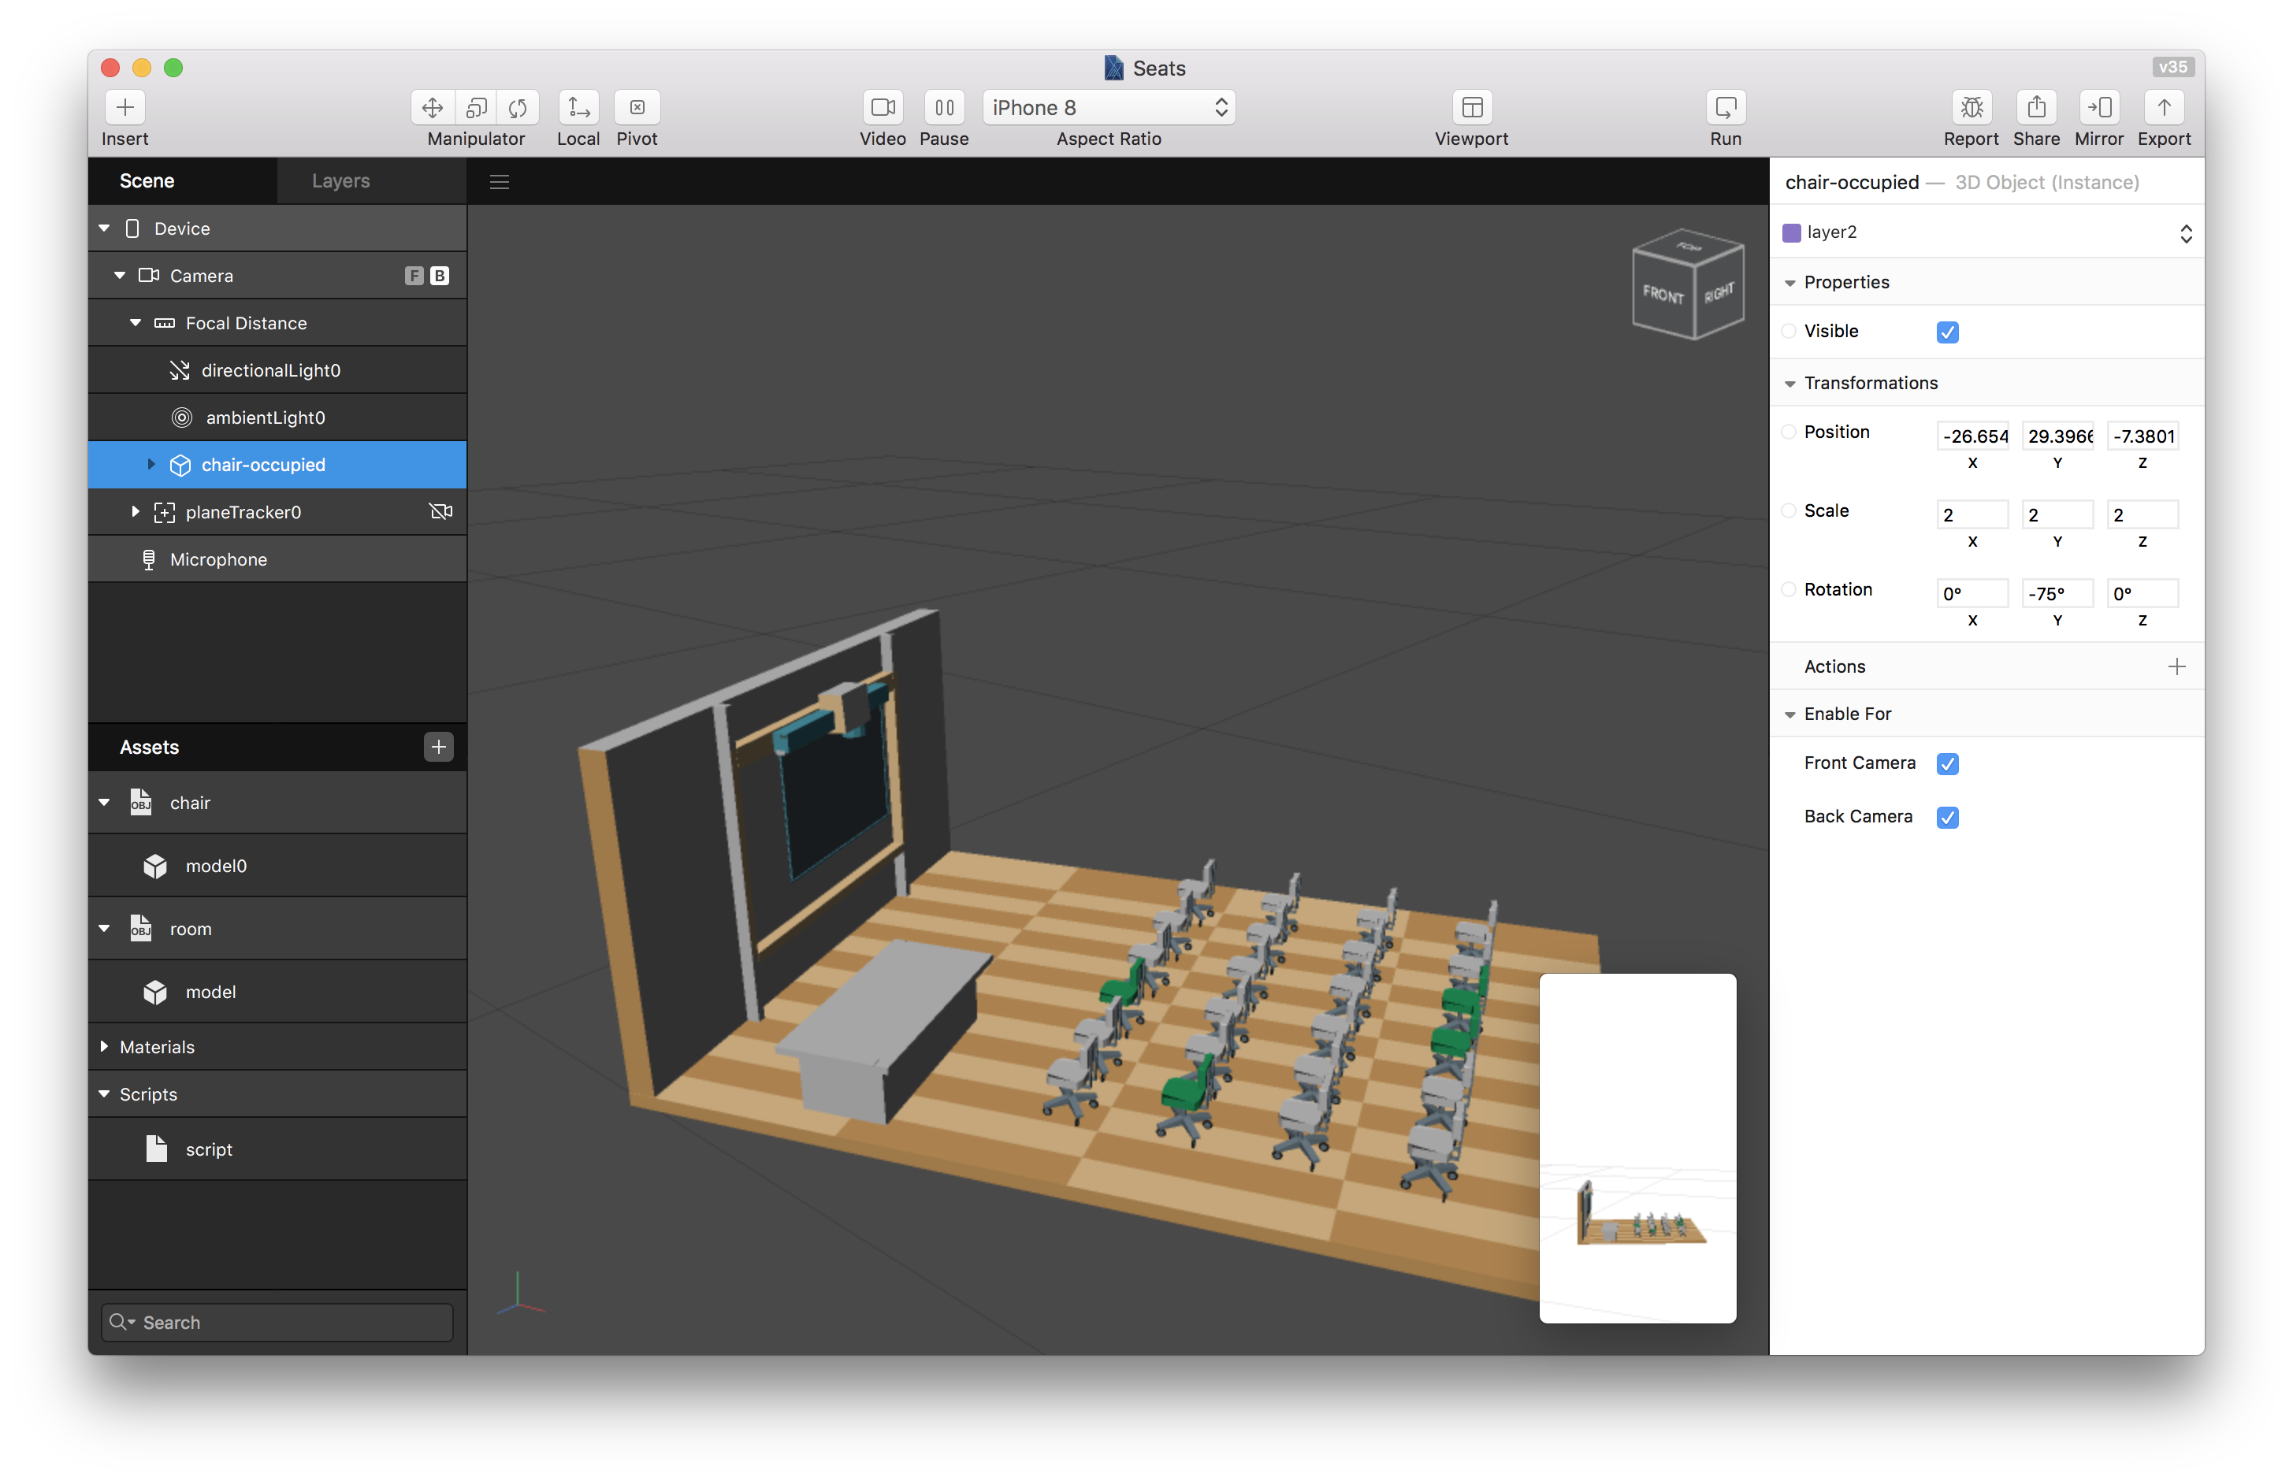Click the Video camera toolbar icon
The width and height of the screenshot is (2293, 1481).
[882, 108]
